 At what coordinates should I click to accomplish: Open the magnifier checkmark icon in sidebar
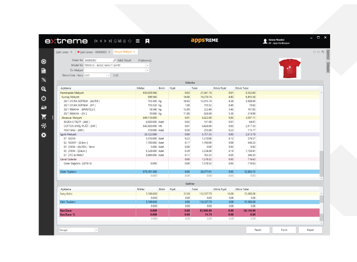(x=44, y=89)
